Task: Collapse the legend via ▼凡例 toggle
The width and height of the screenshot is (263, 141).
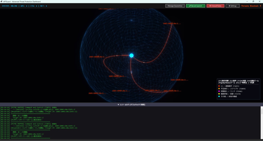Action: pyautogui.click(x=252, y=83)
